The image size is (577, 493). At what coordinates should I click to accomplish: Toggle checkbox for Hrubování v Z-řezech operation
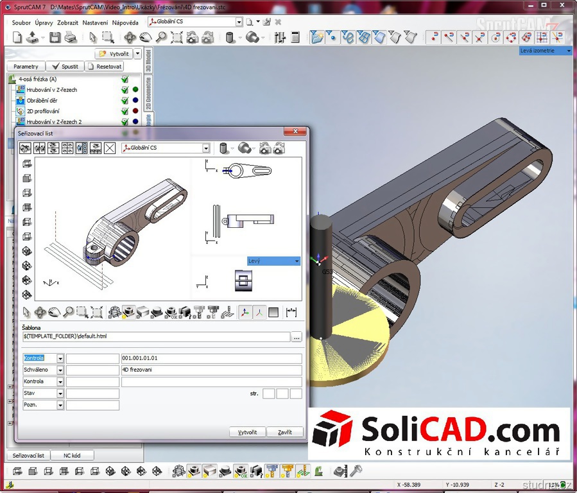pos(125,90)
